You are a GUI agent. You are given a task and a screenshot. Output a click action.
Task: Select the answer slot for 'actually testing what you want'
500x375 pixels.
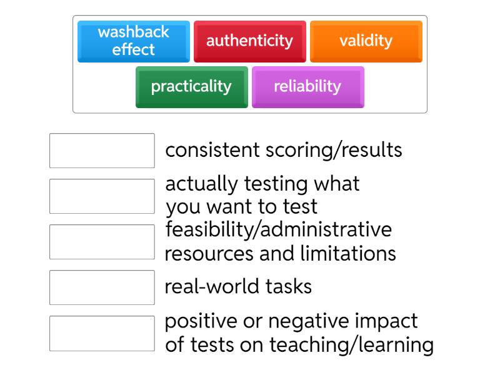point(102,196)
